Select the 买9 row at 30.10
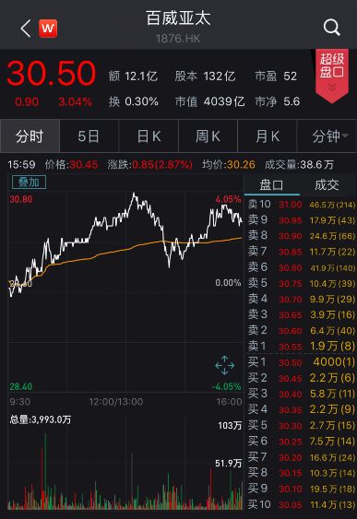This screenshot has height=519, width=357. click(302, 489)
